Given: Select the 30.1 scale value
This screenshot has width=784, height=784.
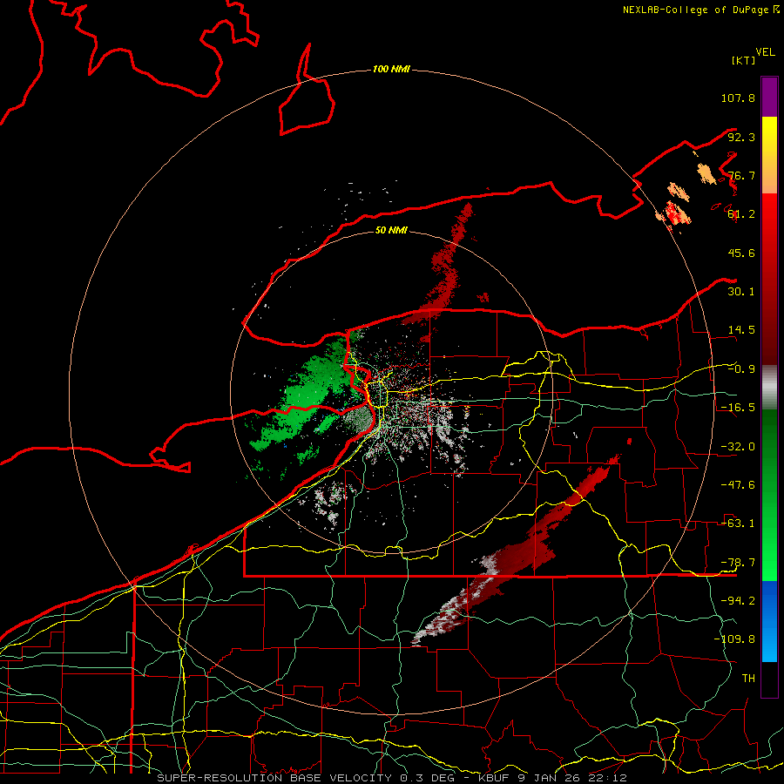Looking at the screenshot, I should [x=741, y=292].
